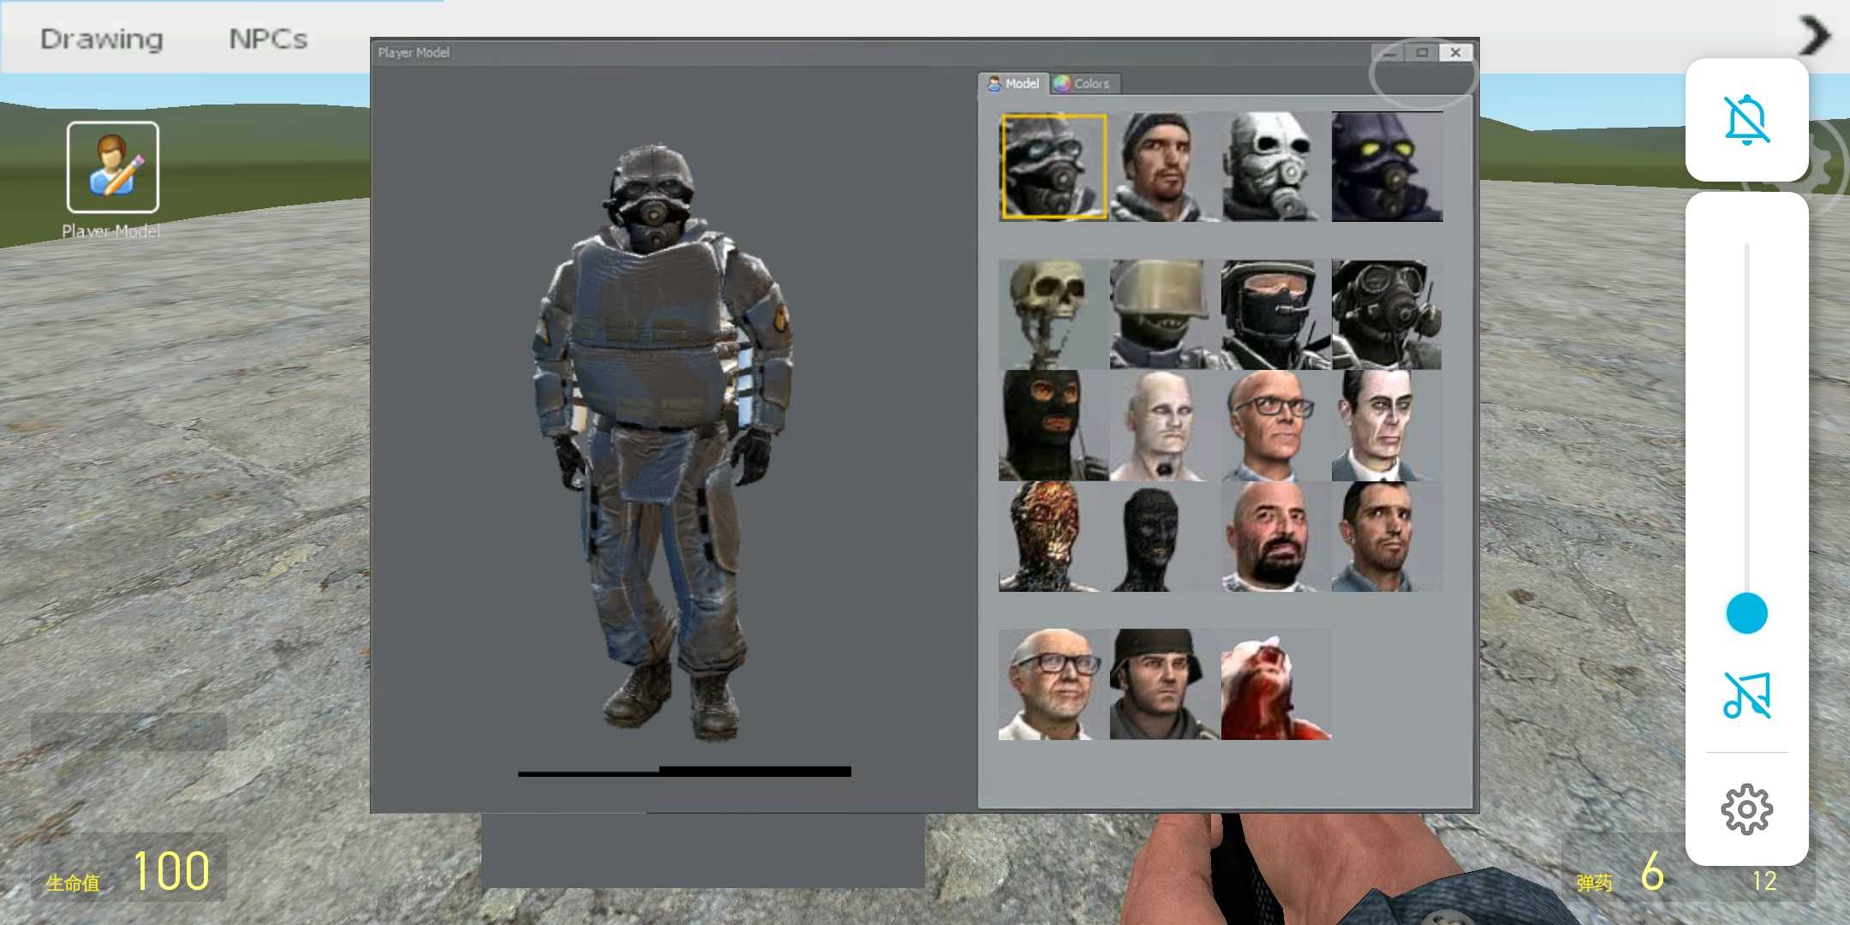Toggle the notification bell mute button

point(1746,120)
